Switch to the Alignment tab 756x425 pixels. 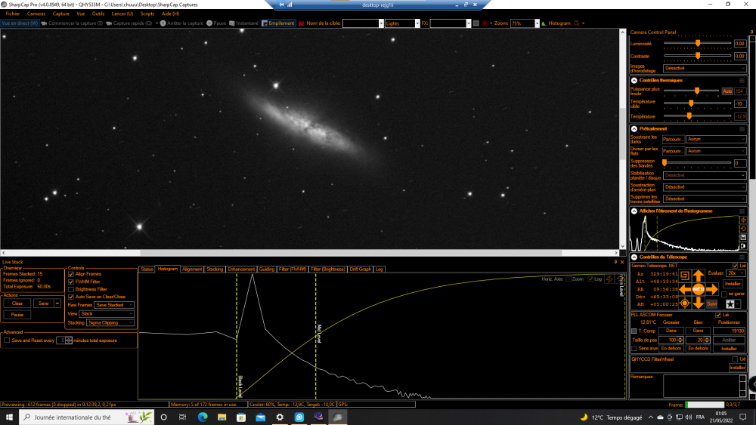click(x=192, y=269)
